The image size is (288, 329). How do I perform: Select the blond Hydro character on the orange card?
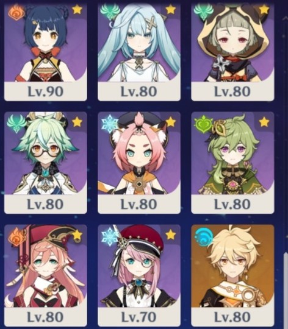[x=232, y=266]
